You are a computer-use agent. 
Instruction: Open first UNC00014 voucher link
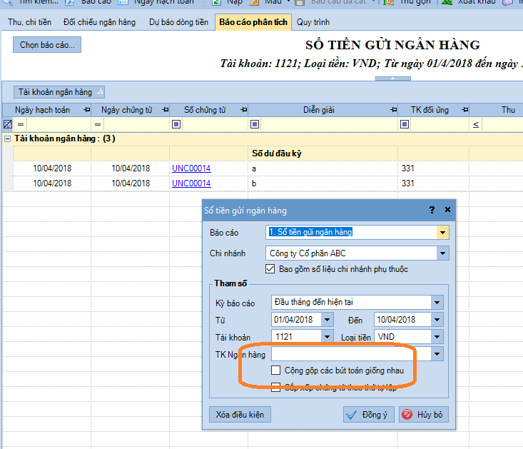coord(191,168)
